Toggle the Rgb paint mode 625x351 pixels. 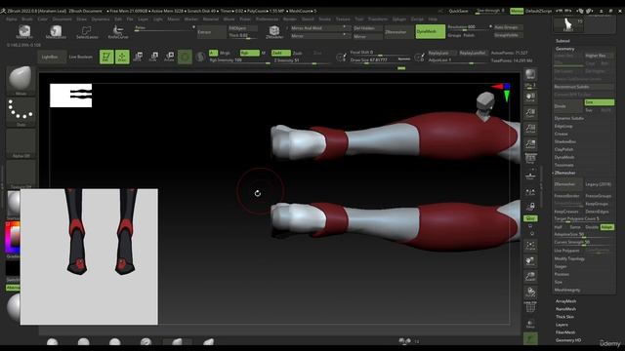(250, 53)
